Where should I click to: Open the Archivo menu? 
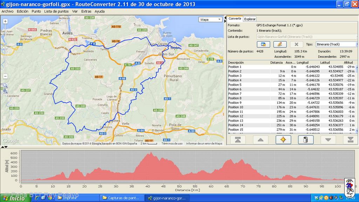[7, 11]
